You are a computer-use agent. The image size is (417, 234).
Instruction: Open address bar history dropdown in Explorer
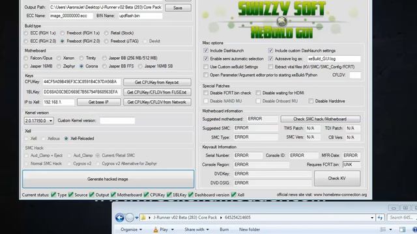pos(372,218)
